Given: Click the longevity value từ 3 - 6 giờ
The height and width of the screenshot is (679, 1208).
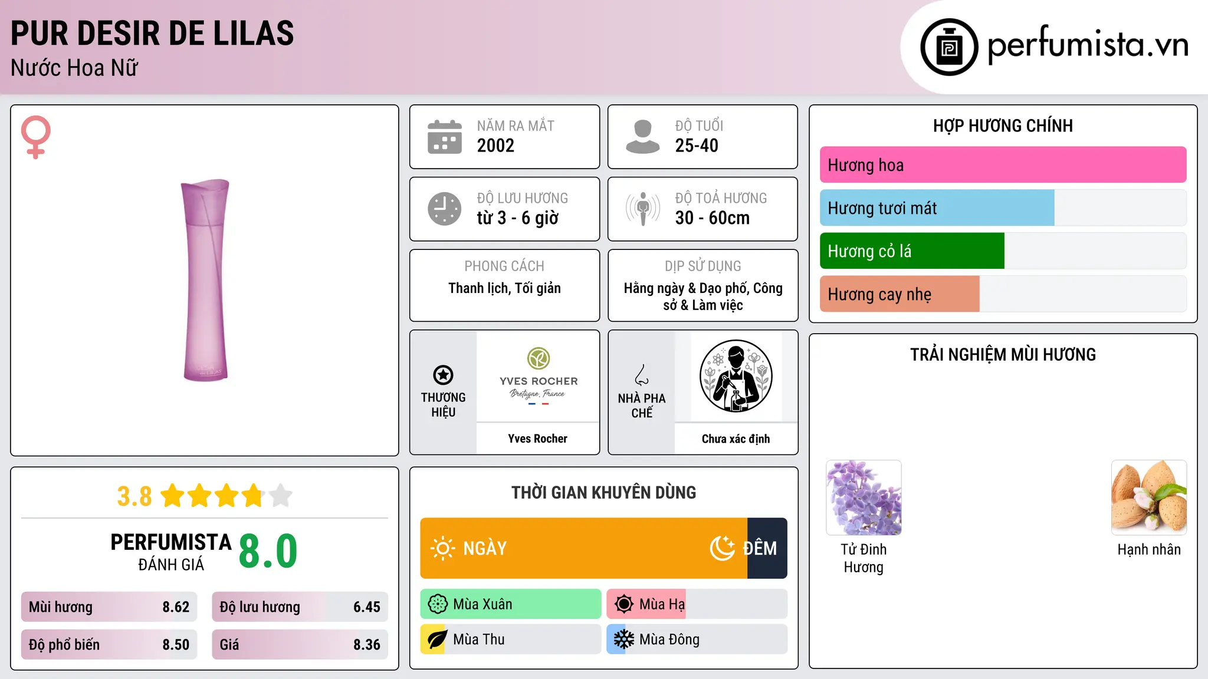Looking at the screenshot, I should 518,218.
